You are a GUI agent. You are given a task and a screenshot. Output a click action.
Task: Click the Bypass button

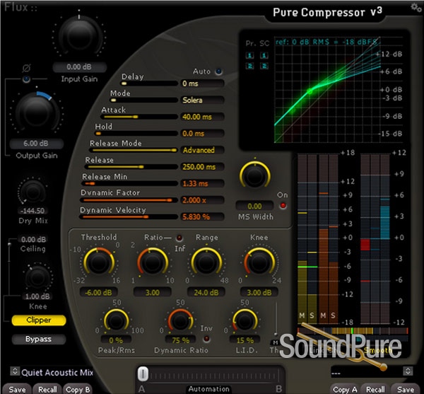coord(39,339)
